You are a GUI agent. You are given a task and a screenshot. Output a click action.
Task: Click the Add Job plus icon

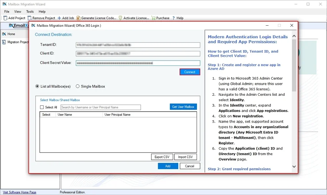click(x=59, y=18)
